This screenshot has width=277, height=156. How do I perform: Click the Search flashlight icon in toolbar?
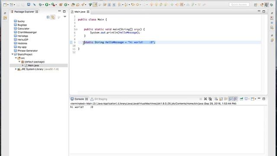point(83,5)
